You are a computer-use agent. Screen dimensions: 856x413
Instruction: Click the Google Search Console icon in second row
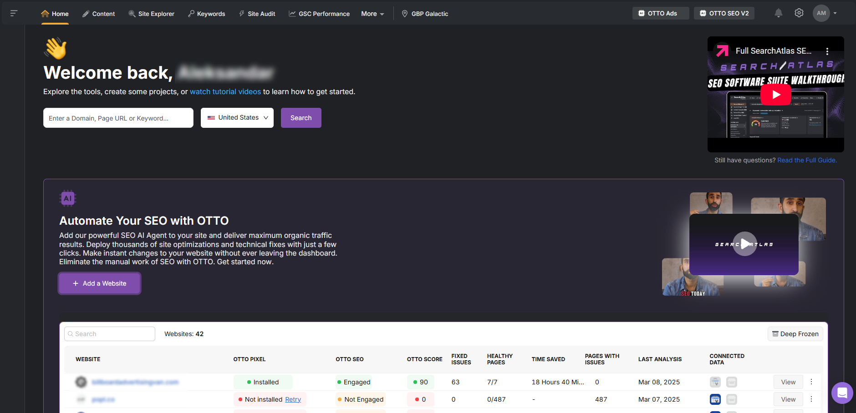coord(715,399)
